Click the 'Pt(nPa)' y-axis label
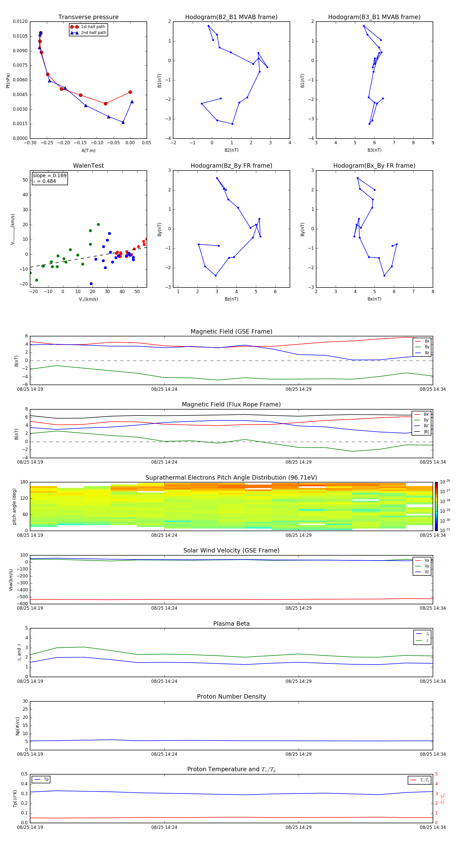This screenshot has width=463, height=850. click(8, 81)
